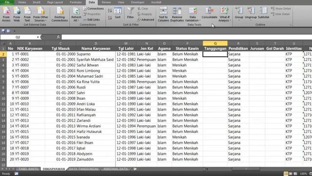Select cell 'YT-0010'

tap(30, 104)
